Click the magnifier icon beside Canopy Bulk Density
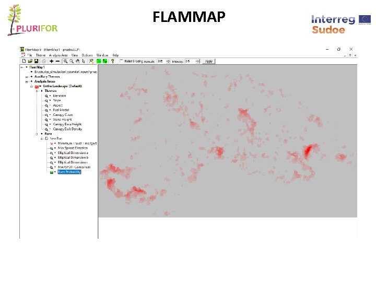Screen dimensions: 376x282 click(46, 130)
